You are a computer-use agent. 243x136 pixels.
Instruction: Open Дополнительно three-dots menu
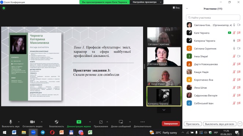click(142, 122)
